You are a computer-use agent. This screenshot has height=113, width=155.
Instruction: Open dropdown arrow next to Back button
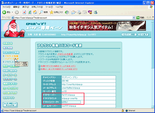tap(12, 12)
